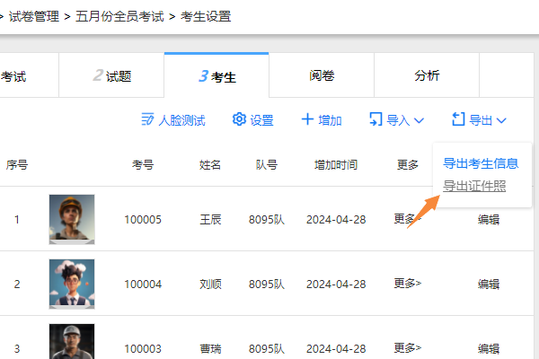The width and height of the screenshot is (539, 359).
Task: Click the plus icon for 增加
Action: [307, 119]
